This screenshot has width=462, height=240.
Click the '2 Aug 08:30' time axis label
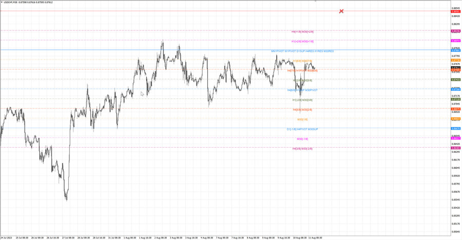[161, 237]
